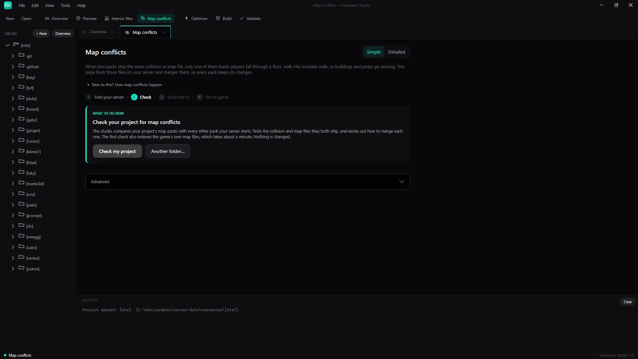Click the [yukon] folder icon
Viewport: 638px width, 359px height.
click(22, 268)
